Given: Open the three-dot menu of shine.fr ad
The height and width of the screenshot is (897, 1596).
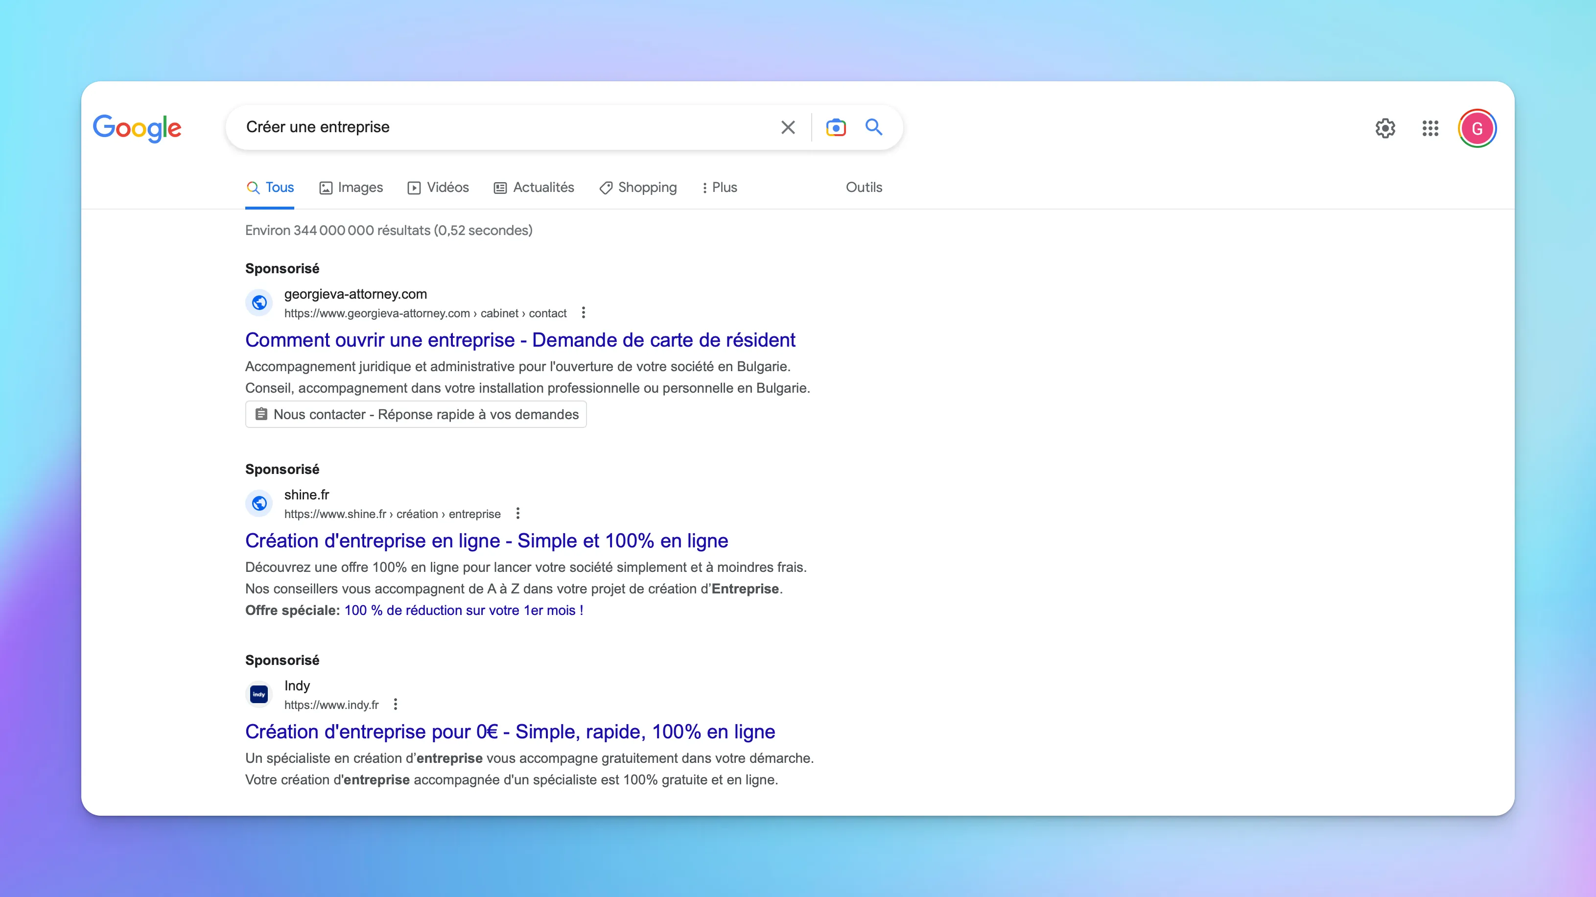Looking at the screenshot, I should (x=517, y=514).
